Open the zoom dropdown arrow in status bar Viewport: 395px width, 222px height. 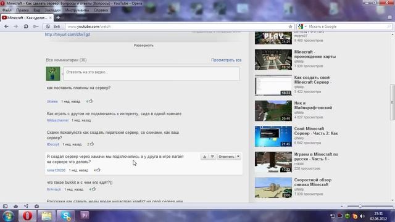pyautogui.click(x=342, y=206)
